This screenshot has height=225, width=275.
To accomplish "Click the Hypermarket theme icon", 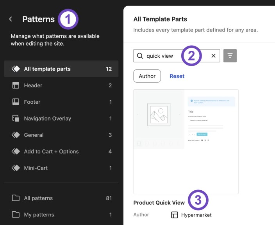I will 175,215.
